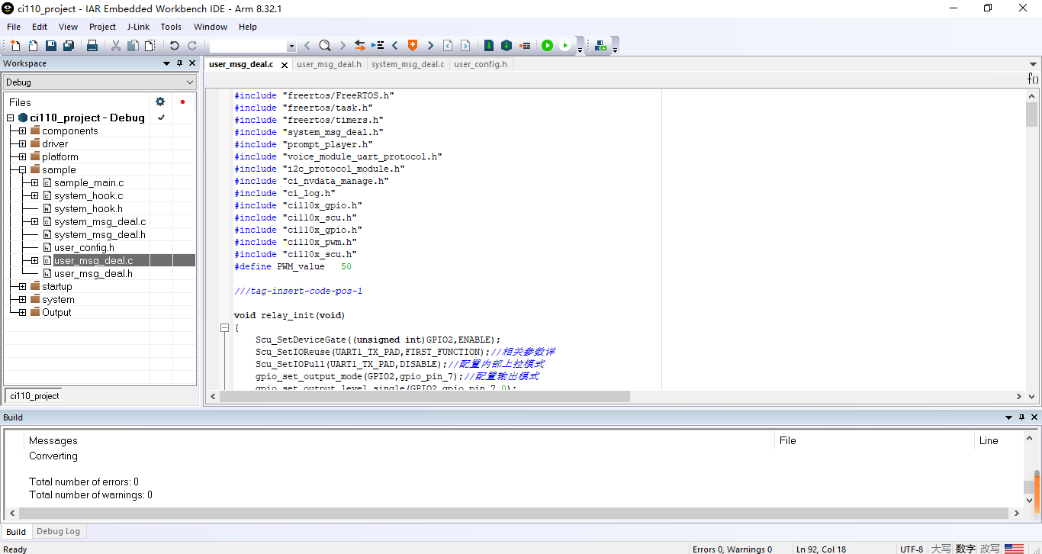1042x554 pixels.
Task: Open workspace options gear icon
Action: click(160, 101)
